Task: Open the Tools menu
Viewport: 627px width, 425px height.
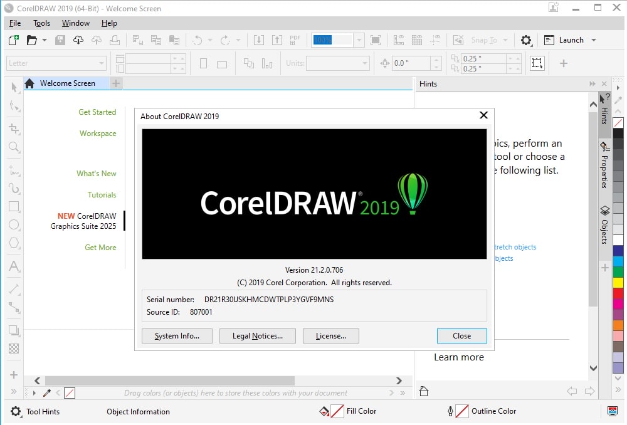Action: tap(41, 23)
